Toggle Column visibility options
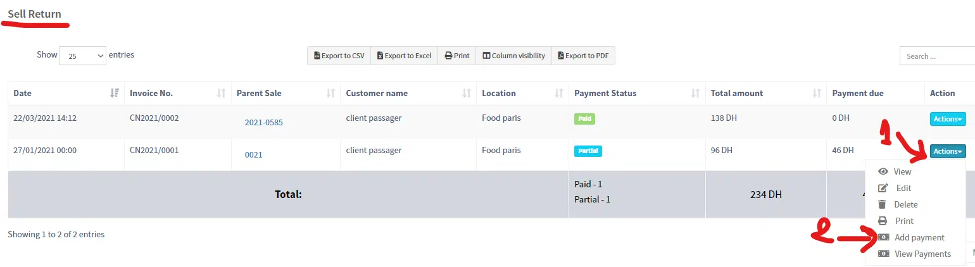This screenshot has width=975, height=267. point(513,56)
